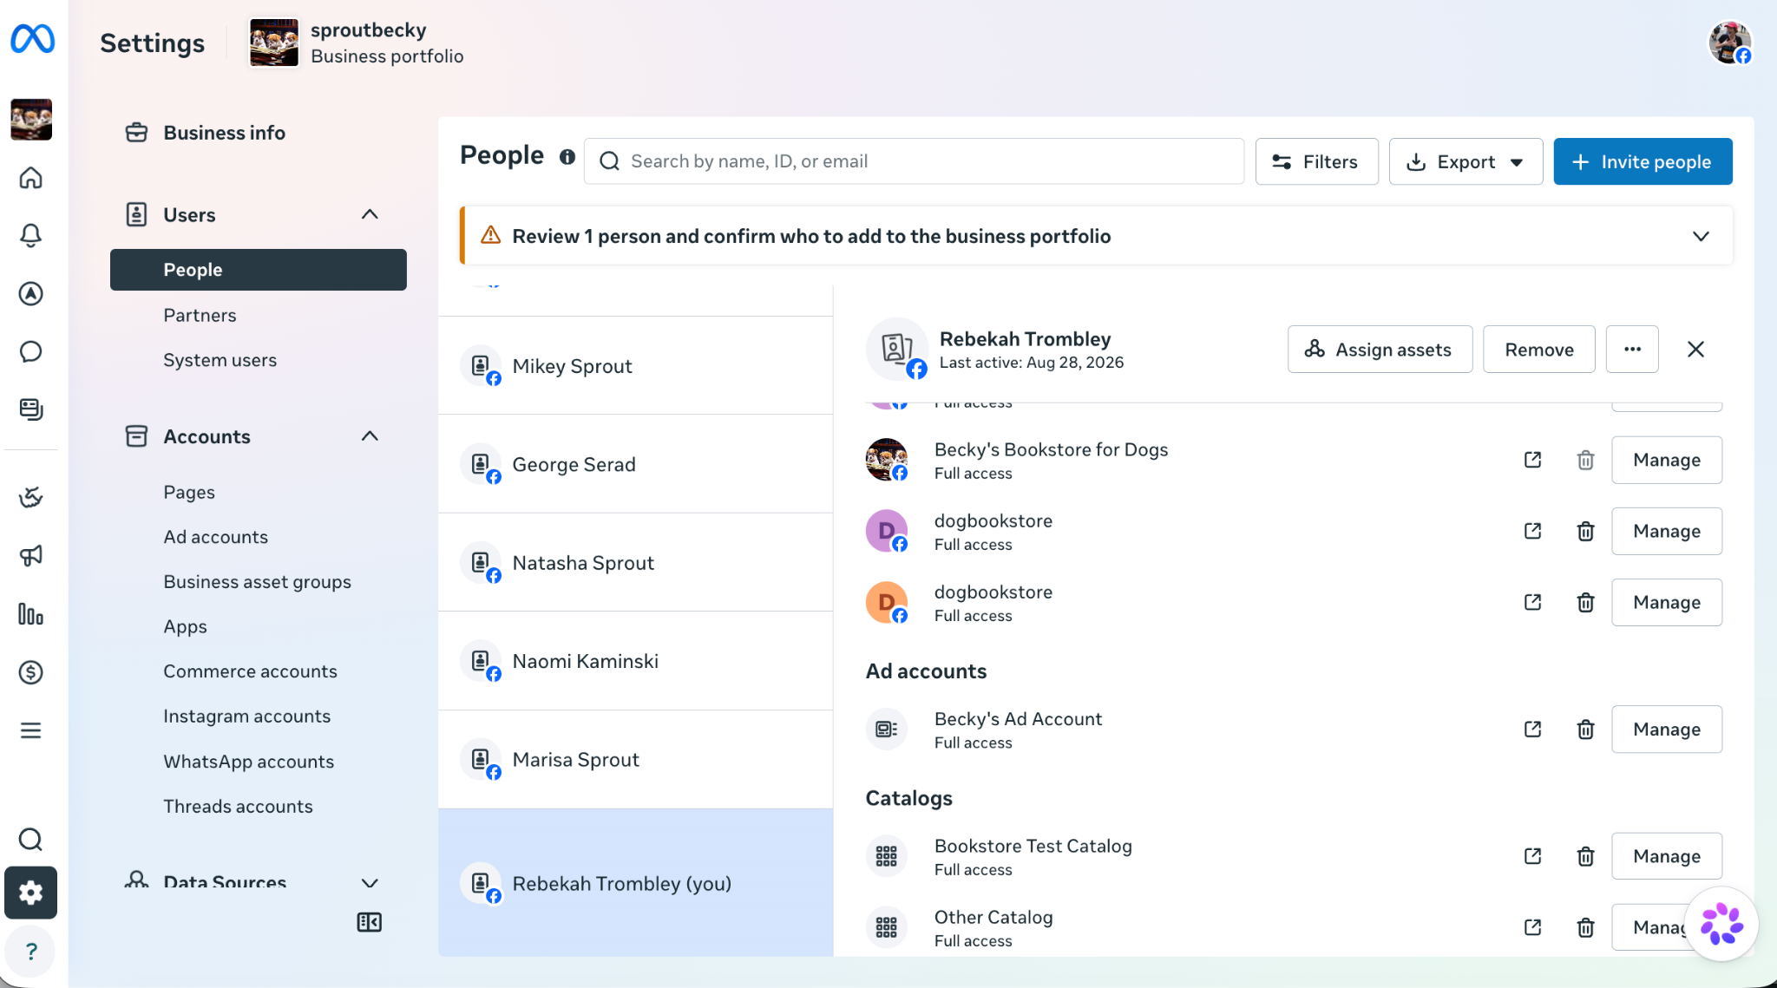Open billing dollar icon in sidebar

[x=31, y=672]
